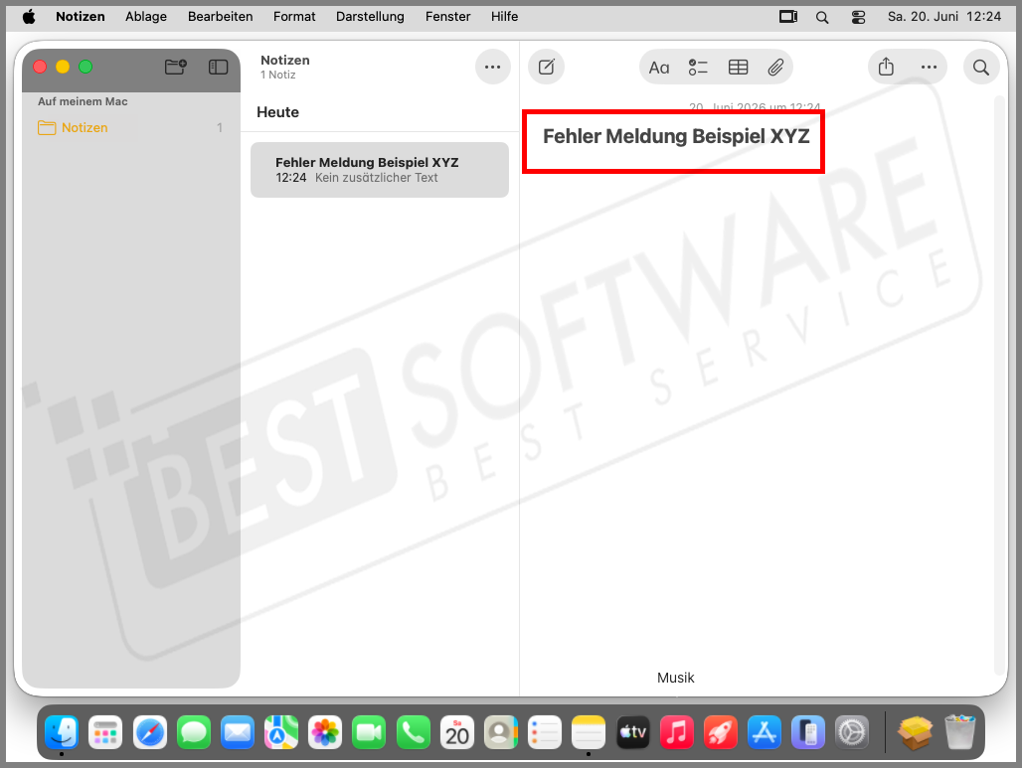Open Music from the Dock
Image resolution: width=1022 pixels, height=768 pixels.
click(677, 732)
